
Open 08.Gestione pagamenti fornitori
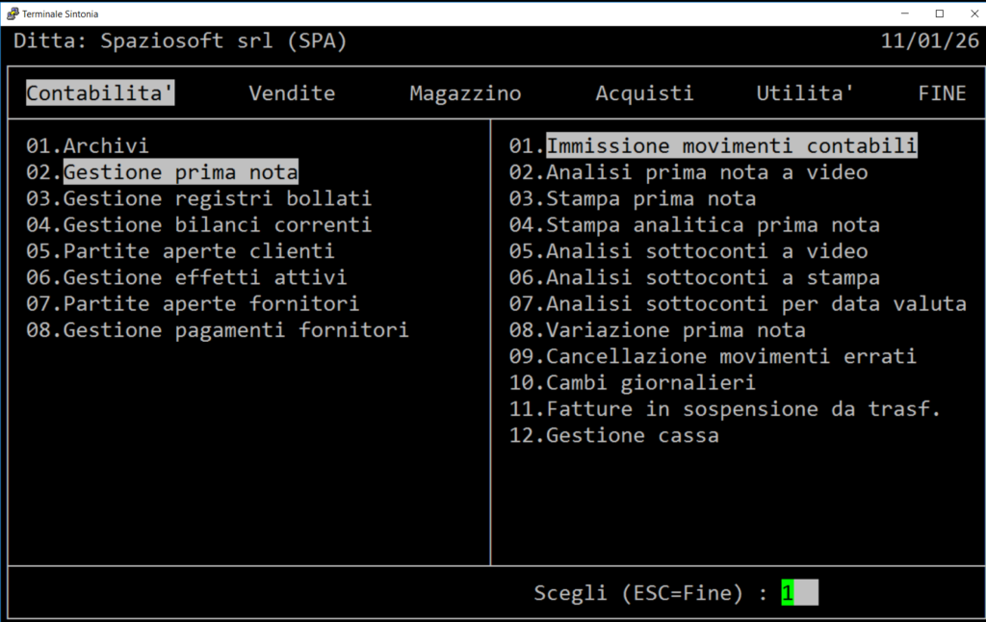point(218,330)
